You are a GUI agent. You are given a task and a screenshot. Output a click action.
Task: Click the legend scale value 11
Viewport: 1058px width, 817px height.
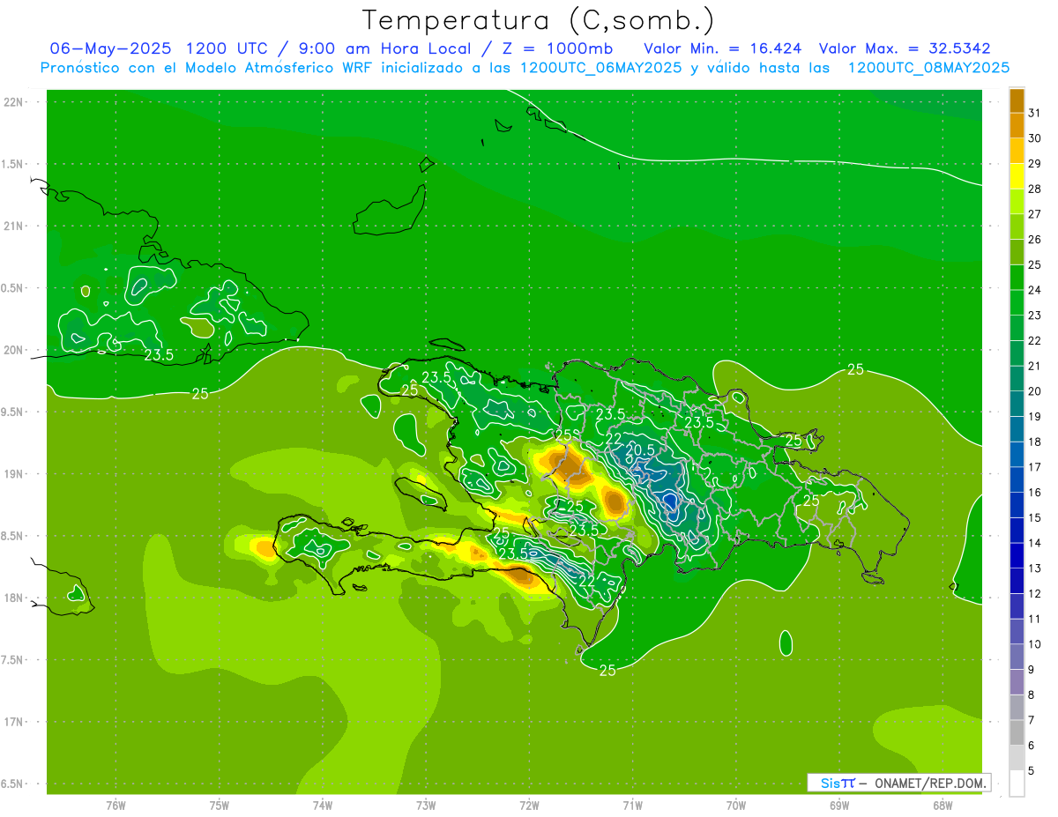pyautogui.click(x=1034, y=619)
